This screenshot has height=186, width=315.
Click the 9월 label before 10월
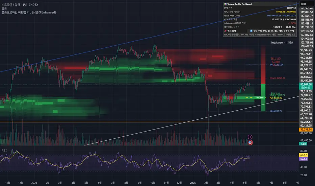(x=140, y=183)
